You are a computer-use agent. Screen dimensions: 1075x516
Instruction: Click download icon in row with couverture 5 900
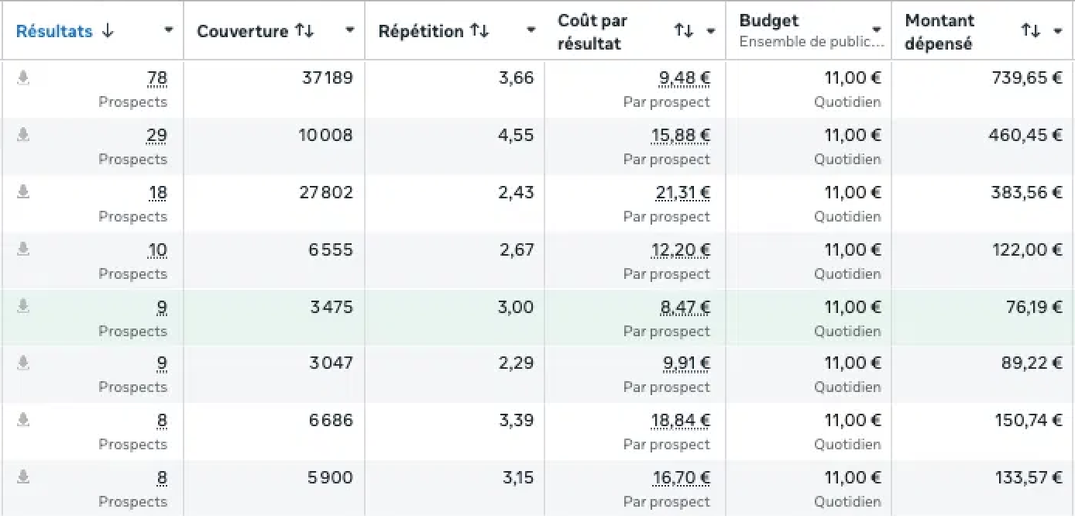(23, 477)
